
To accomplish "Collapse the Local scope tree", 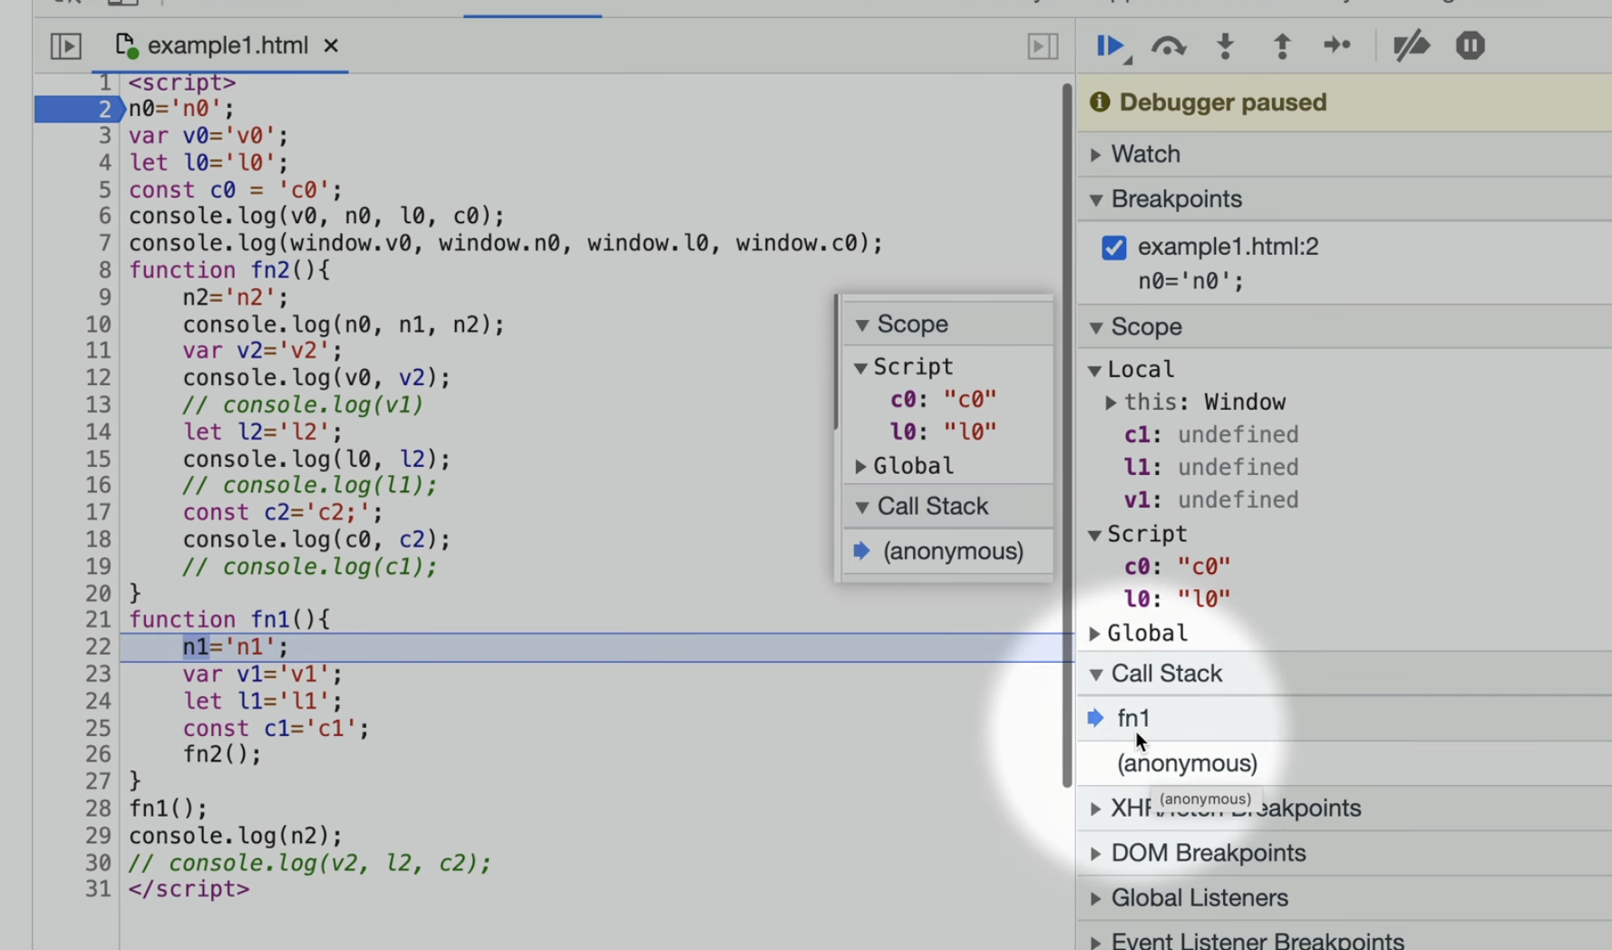I will (1095, 370).
